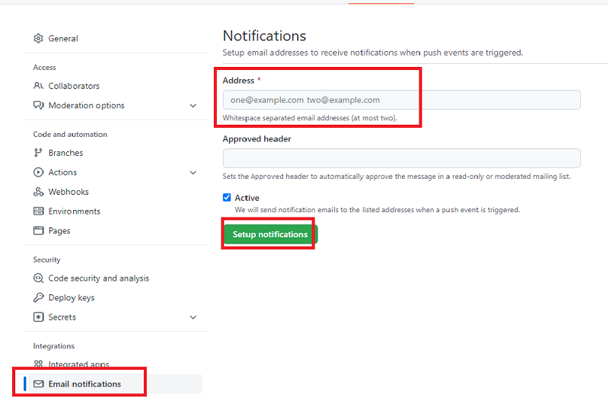Viewport: 609px width, 410px height.
Task: Open Collaborators settings page
Action: pos(74,86)
